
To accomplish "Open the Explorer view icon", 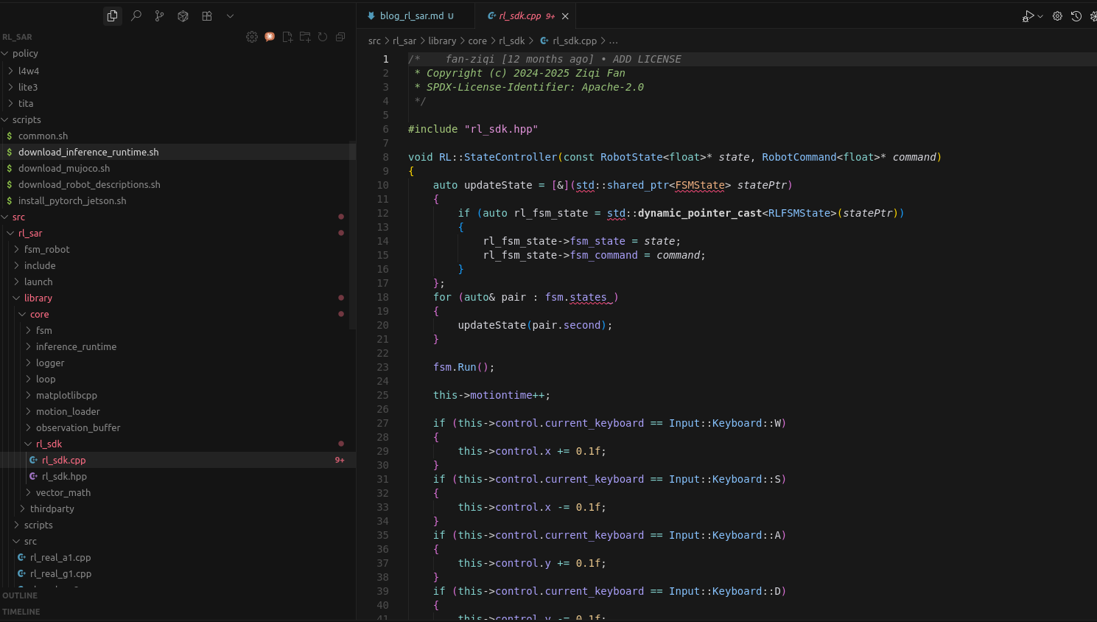I will [x=112, y=15].
